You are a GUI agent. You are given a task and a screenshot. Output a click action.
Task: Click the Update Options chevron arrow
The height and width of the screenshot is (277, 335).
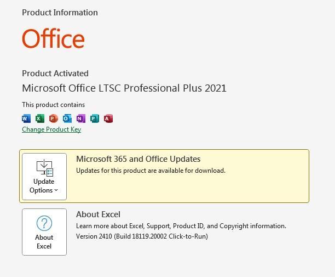pos(56,190)
